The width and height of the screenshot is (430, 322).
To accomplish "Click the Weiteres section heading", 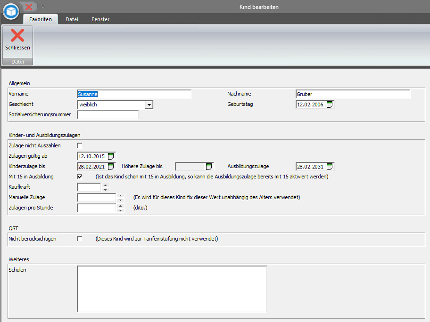I will pos(19,259).
